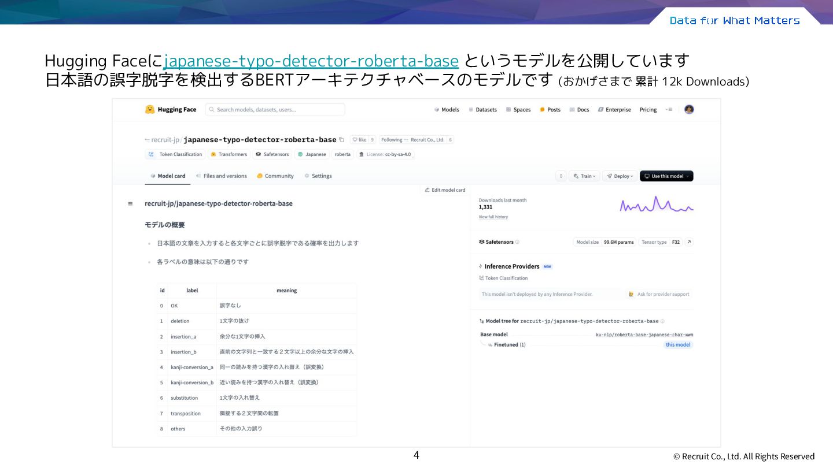833x468 pixels.
Task: Click the transposition label cell
Action: (x=192, y=414)
